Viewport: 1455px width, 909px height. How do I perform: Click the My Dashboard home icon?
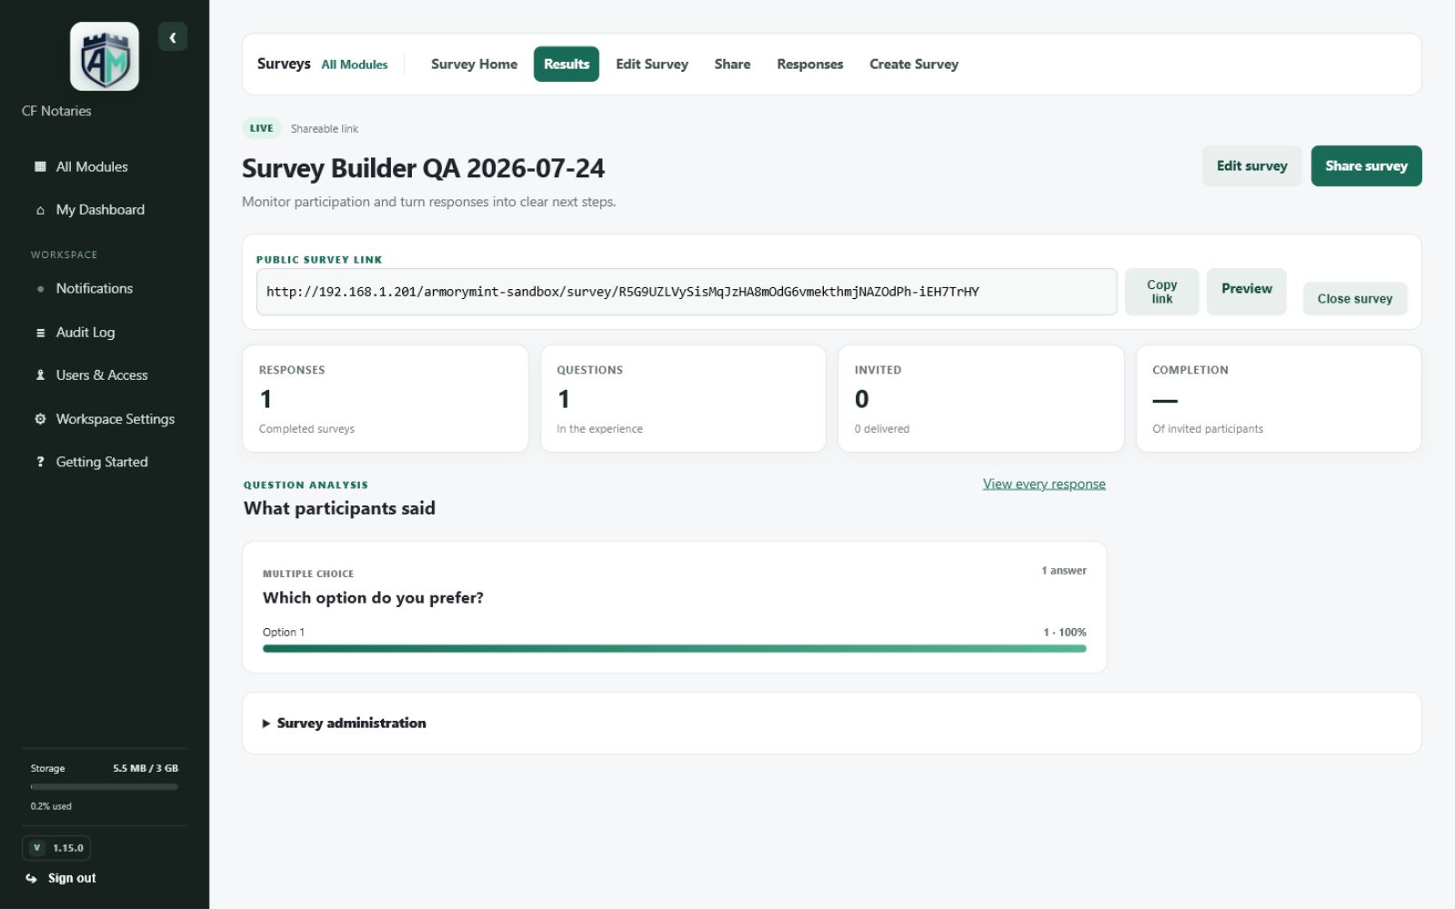click(x=40, y=210)
